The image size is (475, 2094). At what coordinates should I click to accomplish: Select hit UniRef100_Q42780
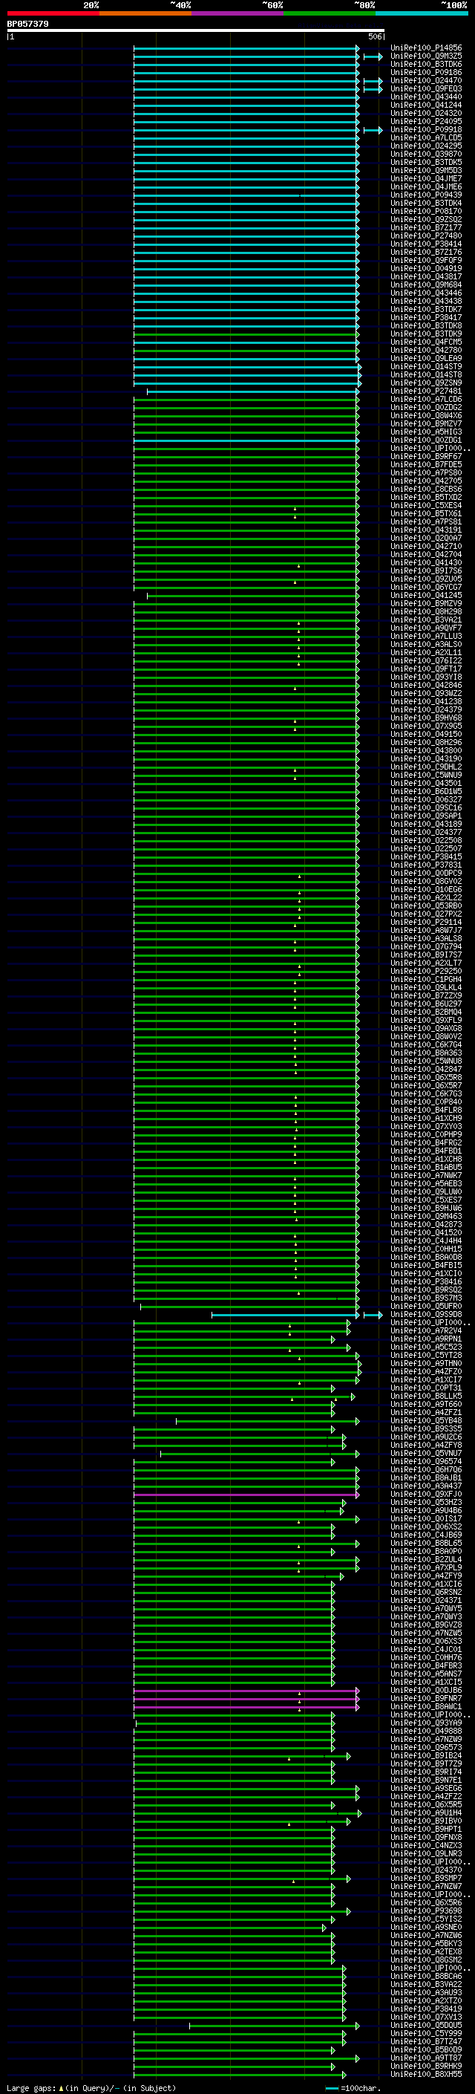click(425, 350)
